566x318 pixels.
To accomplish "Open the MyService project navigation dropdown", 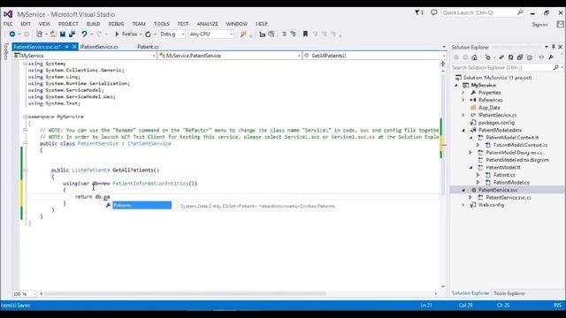I will [85, 56].
